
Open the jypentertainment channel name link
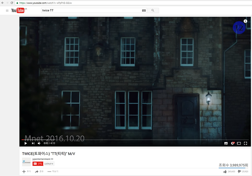41,159
